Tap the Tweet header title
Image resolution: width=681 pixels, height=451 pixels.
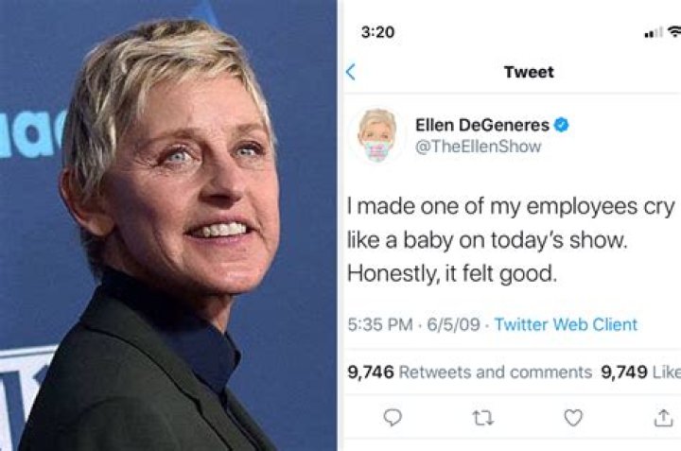coord(529,72)
